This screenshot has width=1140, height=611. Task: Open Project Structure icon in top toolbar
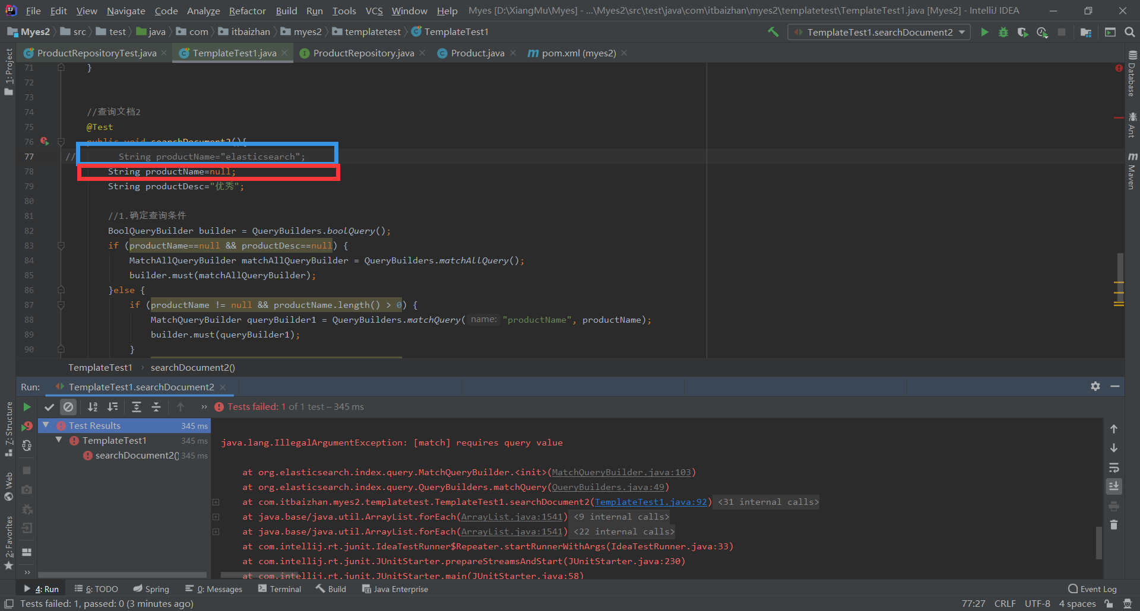[x=1086, y=32]
